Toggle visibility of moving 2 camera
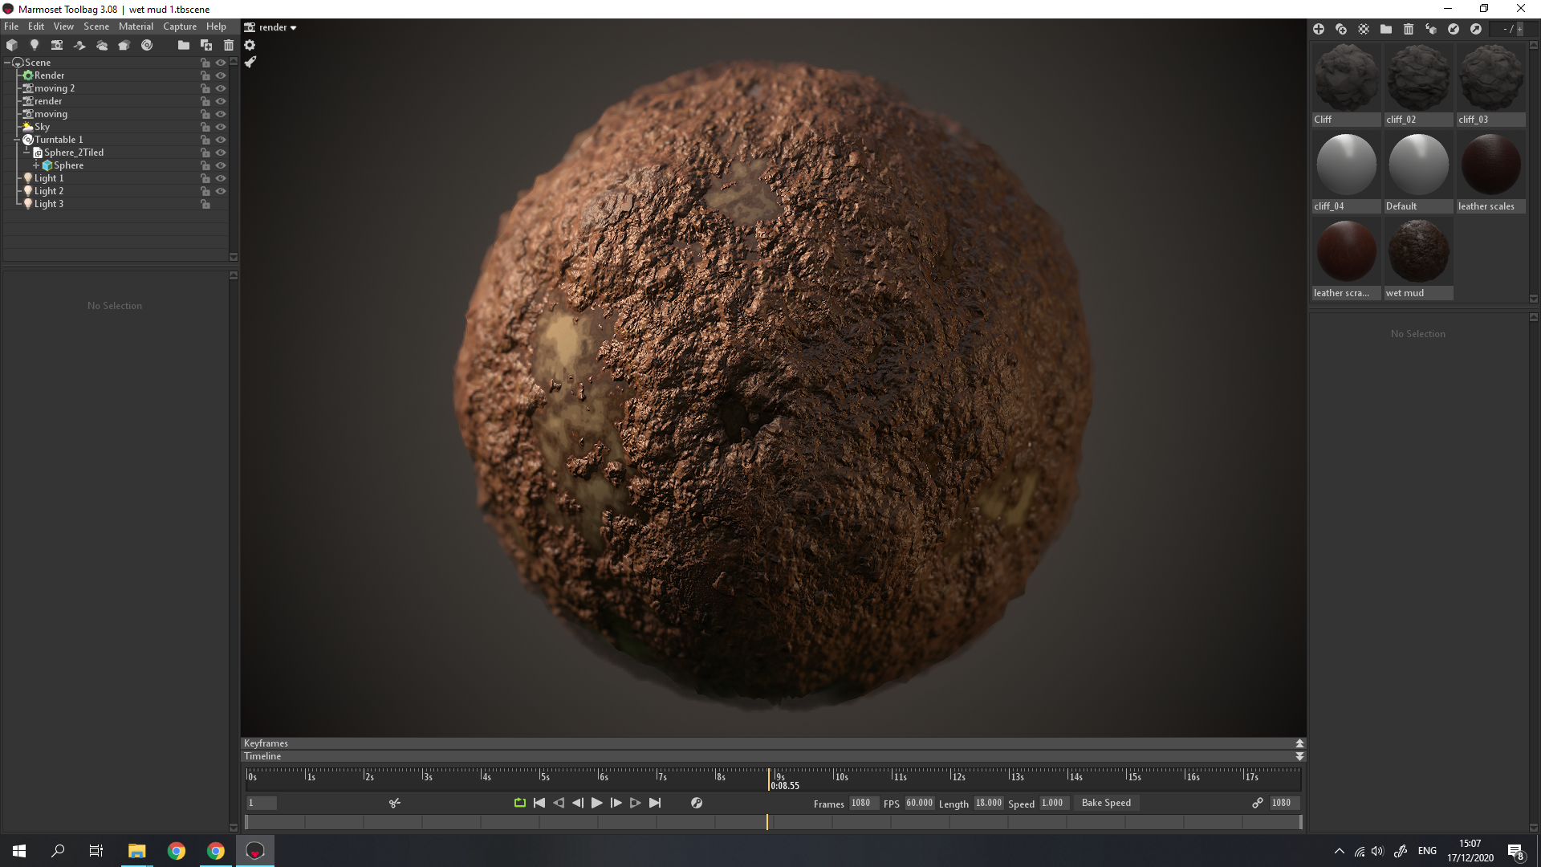 (x=221, y=88)
